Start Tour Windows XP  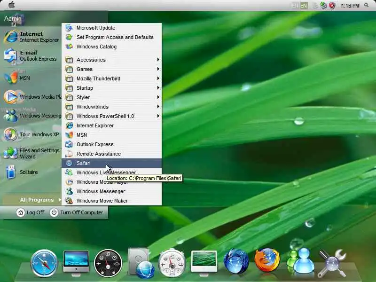(x=31, y=134)
